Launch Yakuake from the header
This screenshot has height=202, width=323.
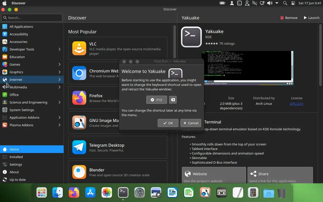312,18
